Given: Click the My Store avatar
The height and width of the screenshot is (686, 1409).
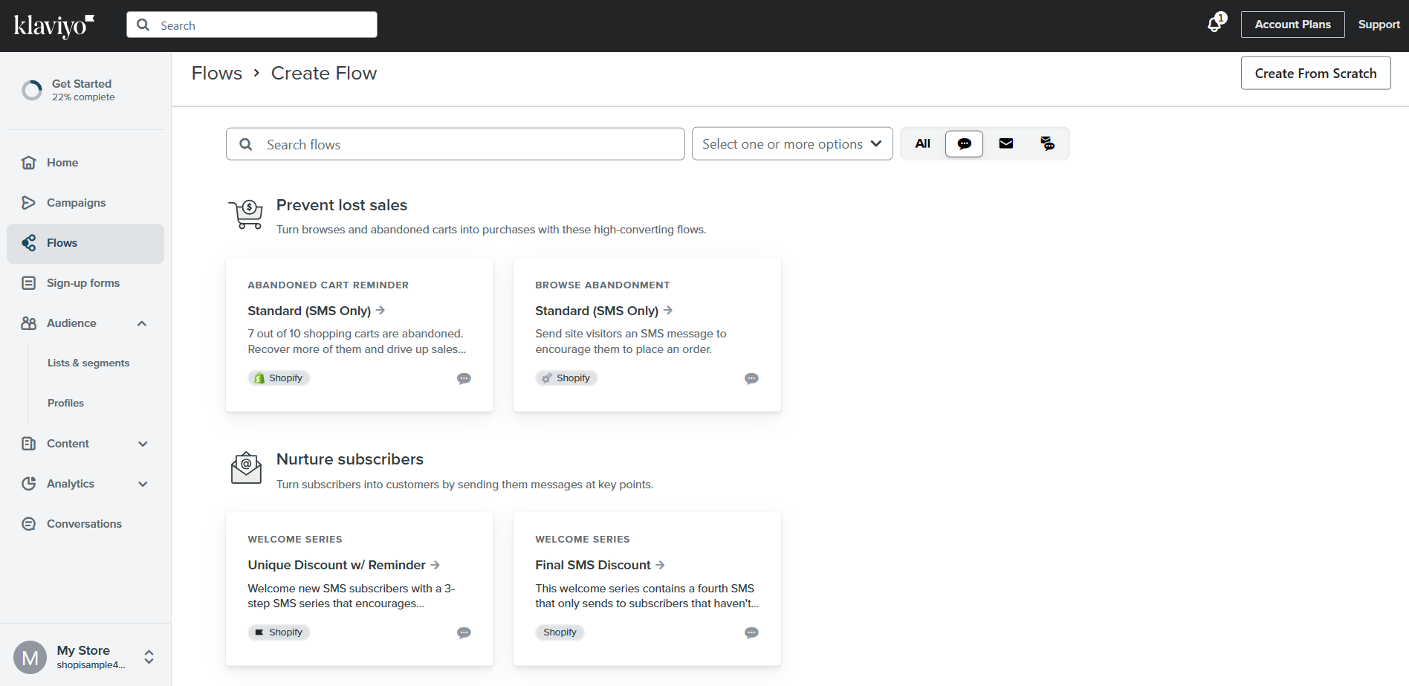Looking at the screenshot, I should (x=30, y=657).
